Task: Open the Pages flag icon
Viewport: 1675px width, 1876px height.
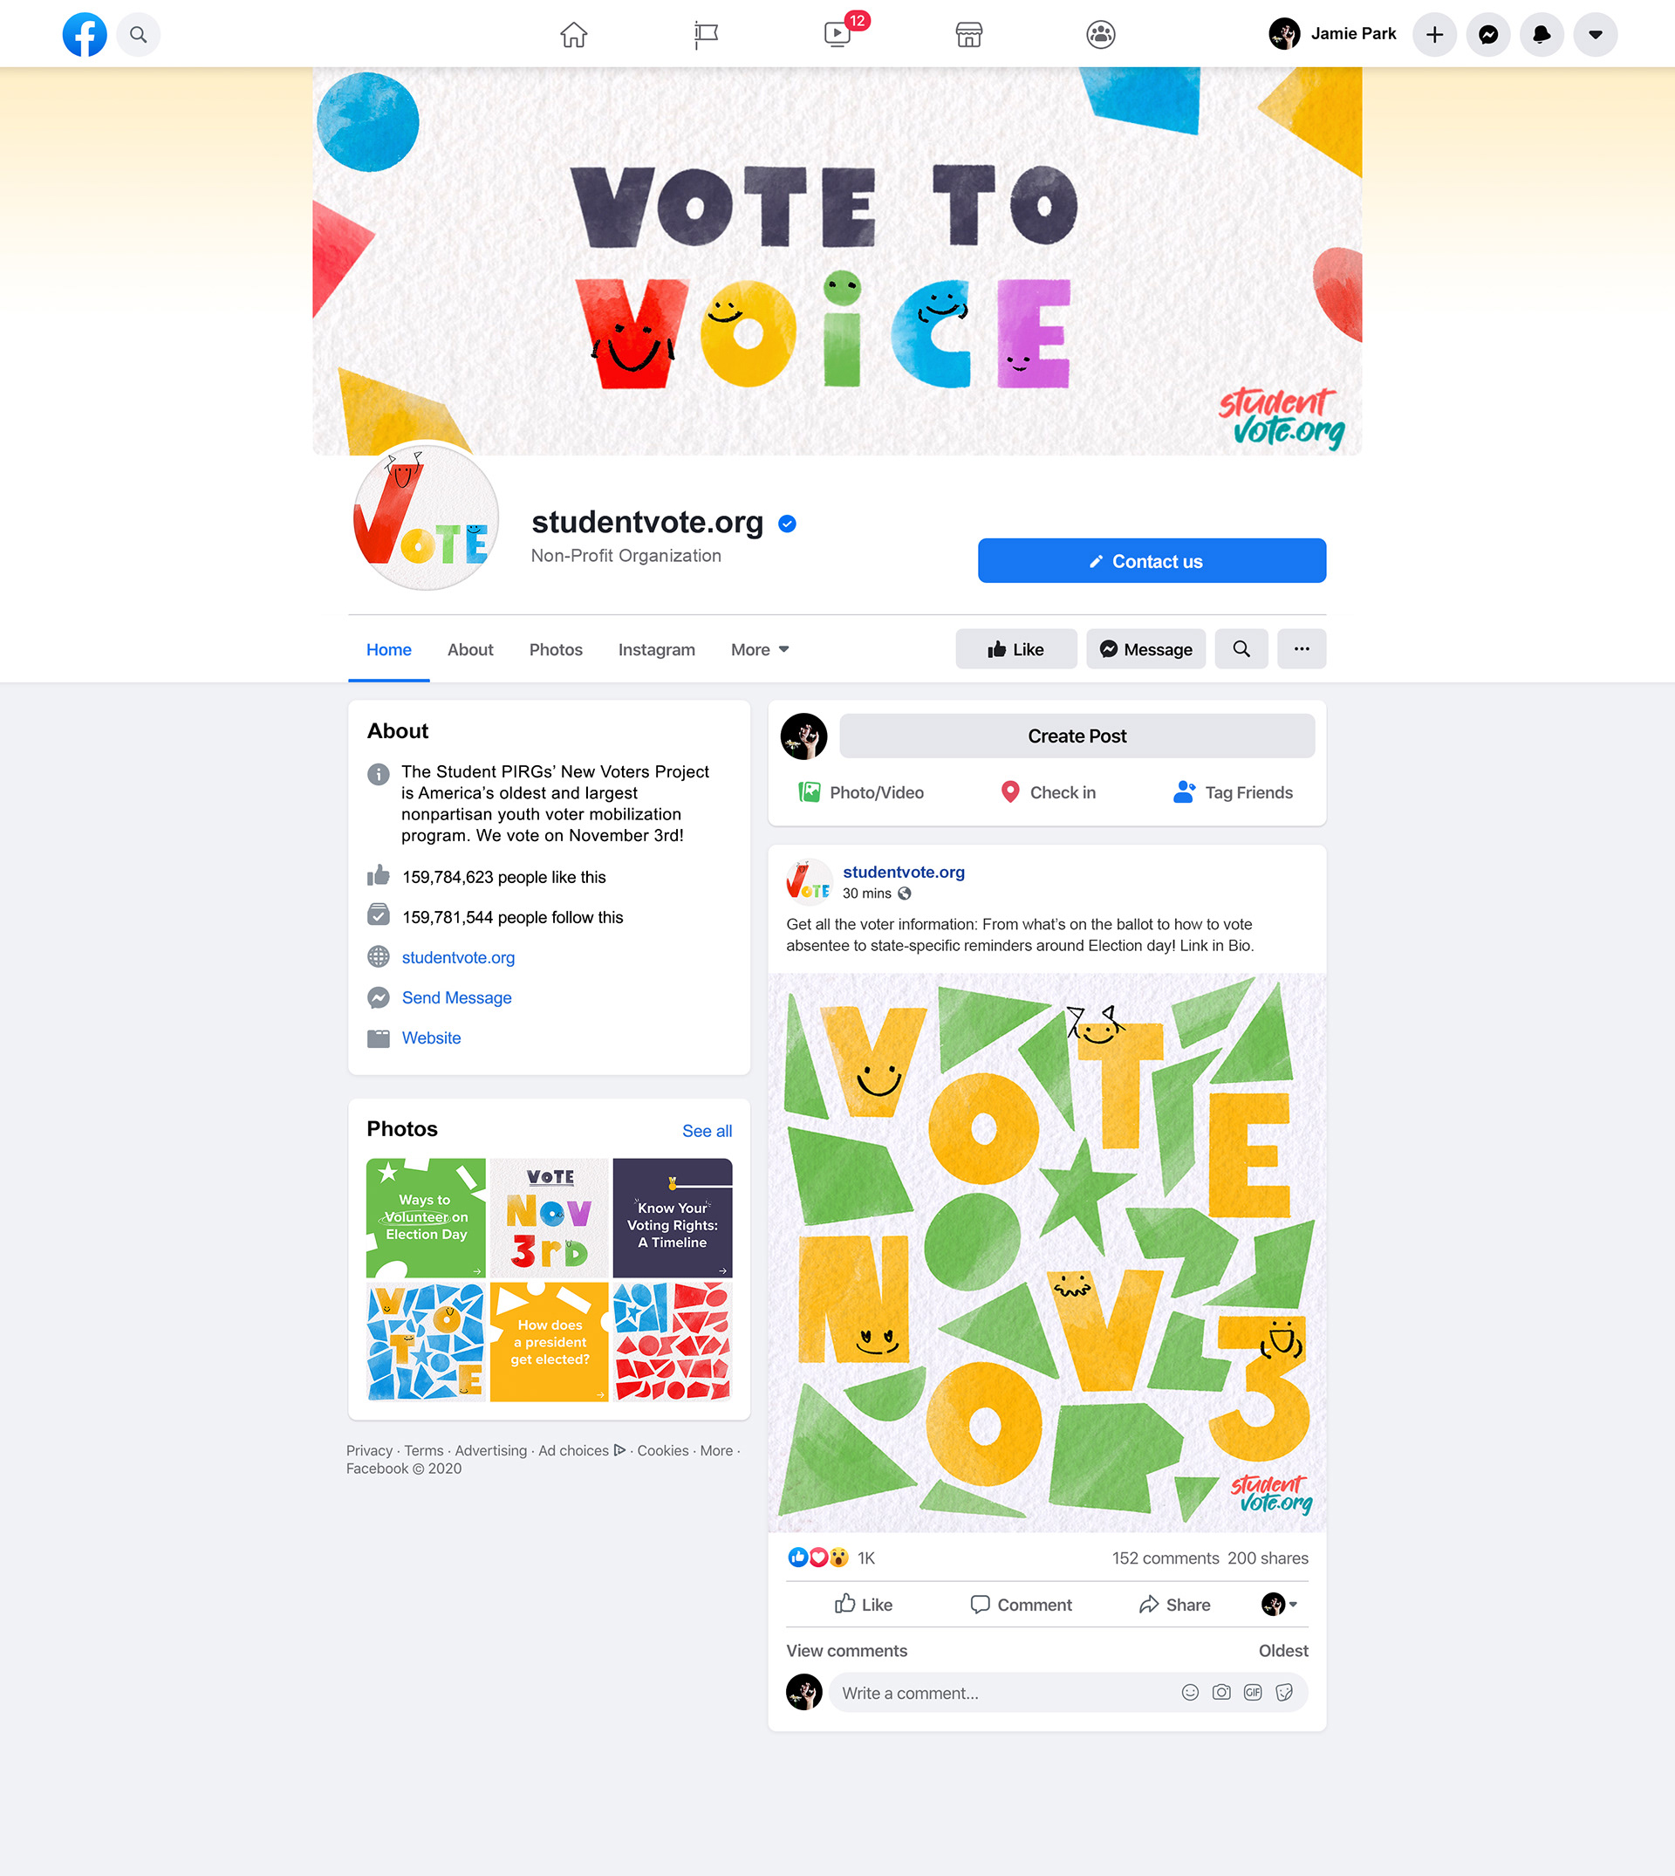Action: tap(706, 35)
